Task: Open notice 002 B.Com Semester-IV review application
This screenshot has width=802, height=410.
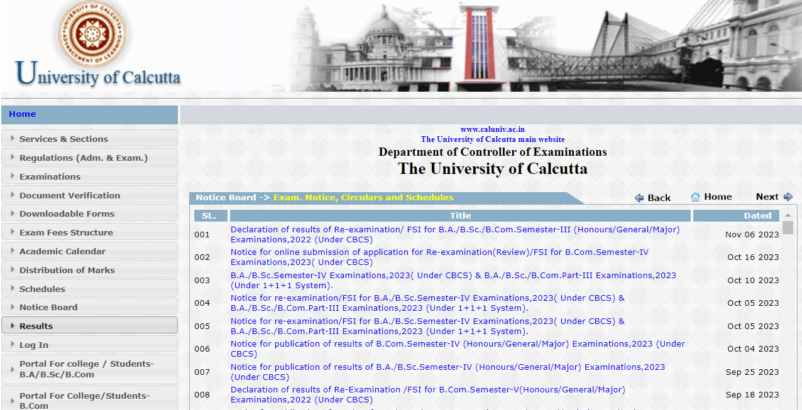Action: click(439, 257)
